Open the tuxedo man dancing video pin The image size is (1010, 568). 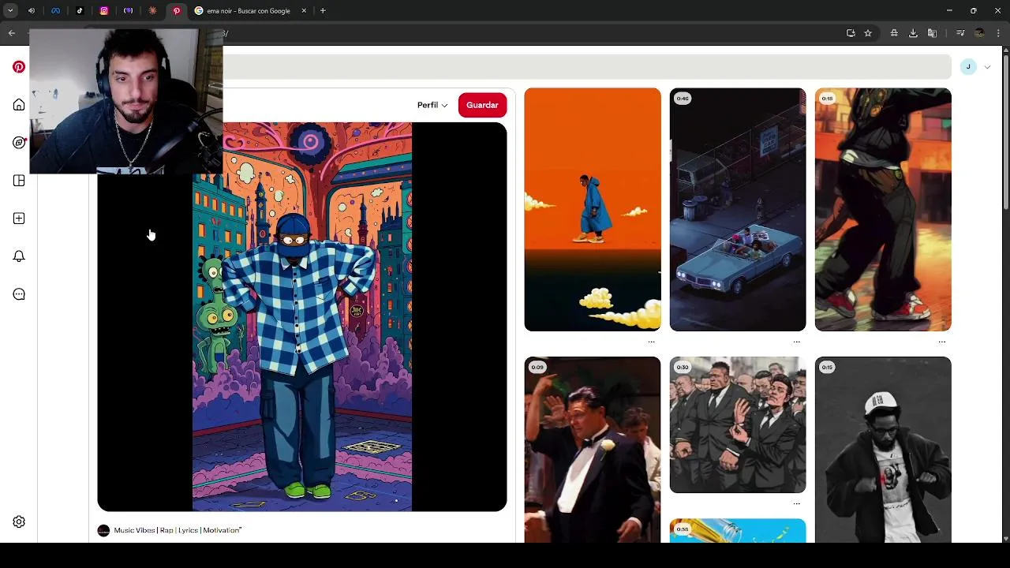click(x=593, y=450)
